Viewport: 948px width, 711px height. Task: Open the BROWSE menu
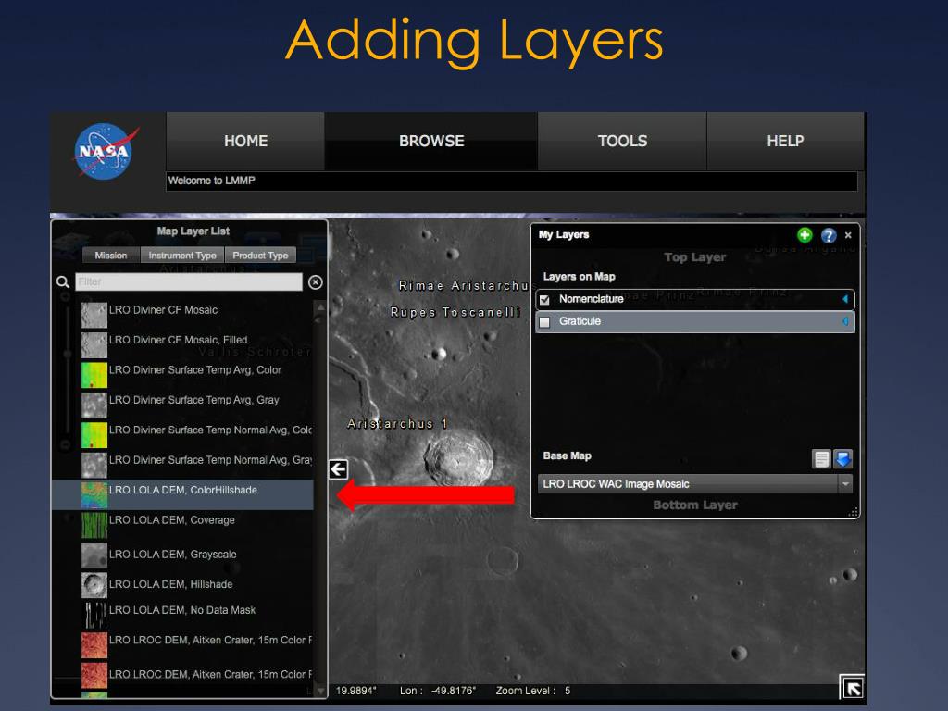[430, 141]
